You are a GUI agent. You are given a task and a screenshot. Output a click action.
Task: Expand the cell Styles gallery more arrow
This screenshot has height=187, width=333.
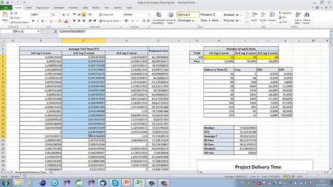pos(247,22)
